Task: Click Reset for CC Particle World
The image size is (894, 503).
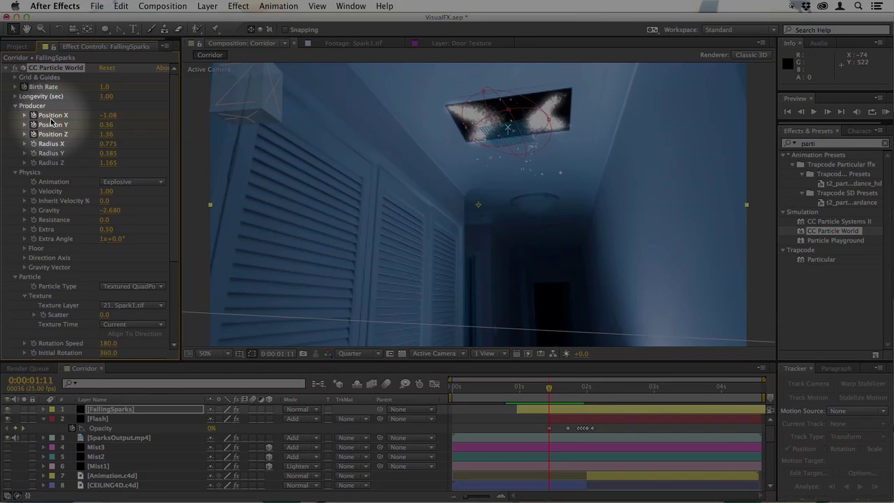Action: point(107,68)
